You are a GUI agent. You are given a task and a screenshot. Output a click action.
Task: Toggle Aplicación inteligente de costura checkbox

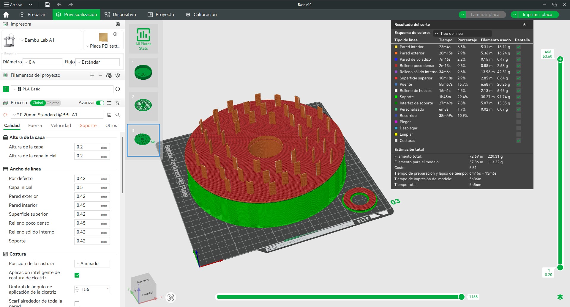coord(77,275)
